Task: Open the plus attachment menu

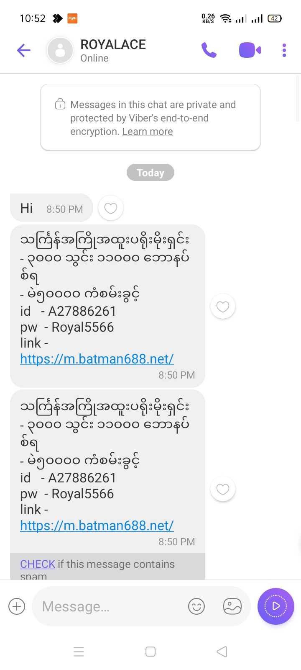Action: (17, 606)
